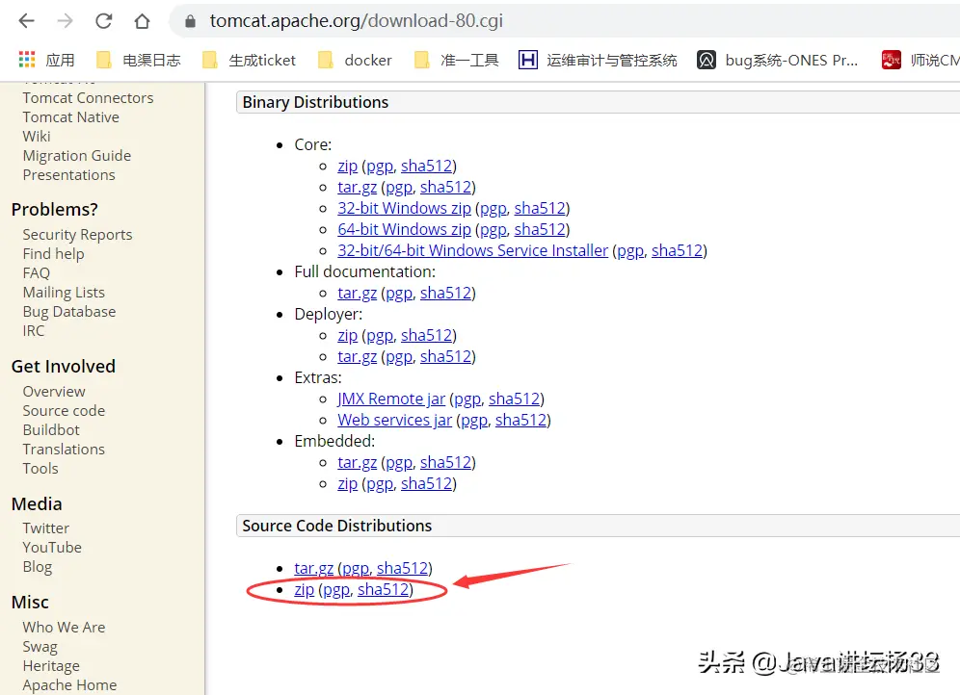Reload the page with refresh icon
The height and width of the screenshot is (695, 960).
[103, 21]
